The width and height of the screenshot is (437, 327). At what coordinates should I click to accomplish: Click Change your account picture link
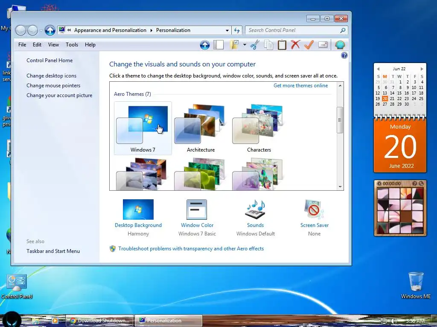pyautogui.click(x=59, y=95)
